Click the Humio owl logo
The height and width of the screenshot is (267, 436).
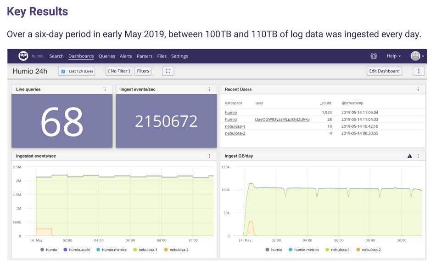pyautogui.click(x=23, y=56)
